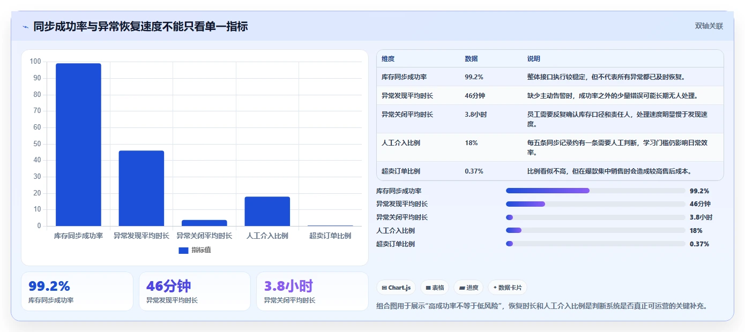This screenshot has width=745, height=332.
Task: Click the 库存同步成功率 x-axis label
Action: [78, 236]
